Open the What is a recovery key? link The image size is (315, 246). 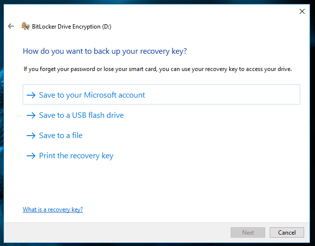click(53, 210)
